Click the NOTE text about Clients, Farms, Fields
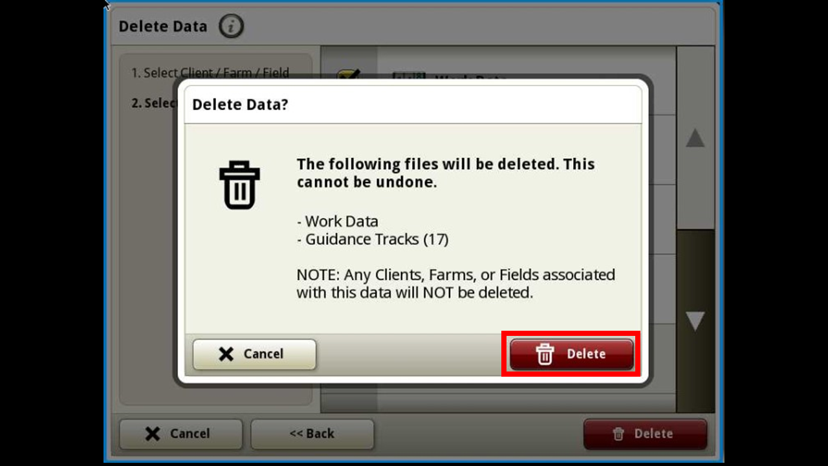 [x=456, y=283]
